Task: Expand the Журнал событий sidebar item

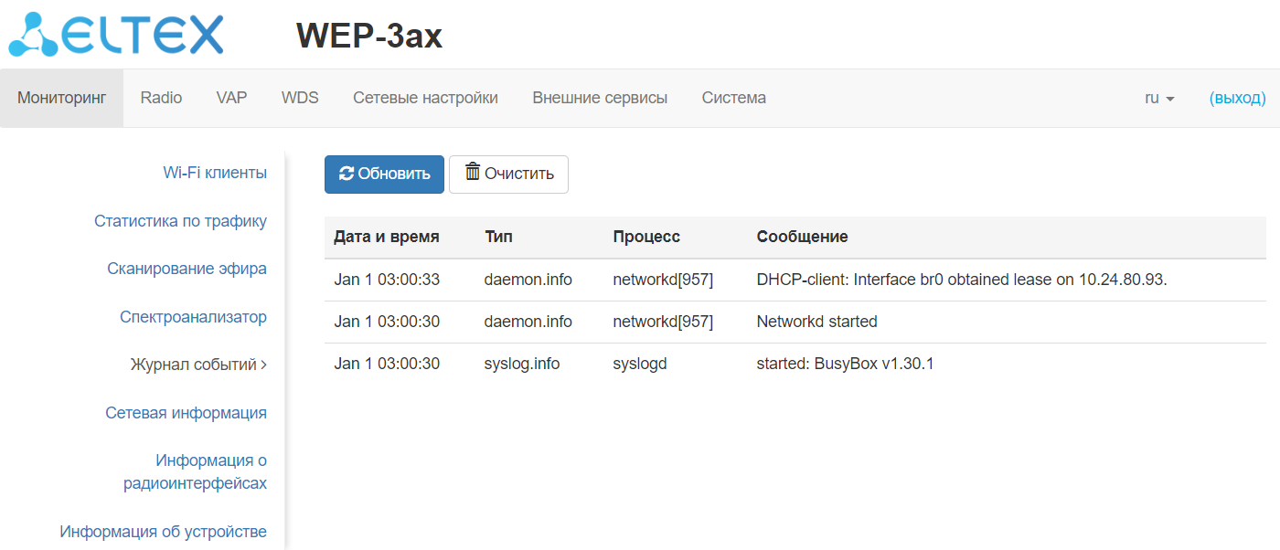Action: pos(198,365)
